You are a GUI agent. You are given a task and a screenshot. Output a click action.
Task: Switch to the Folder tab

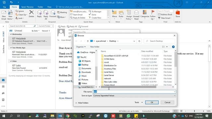40,7
